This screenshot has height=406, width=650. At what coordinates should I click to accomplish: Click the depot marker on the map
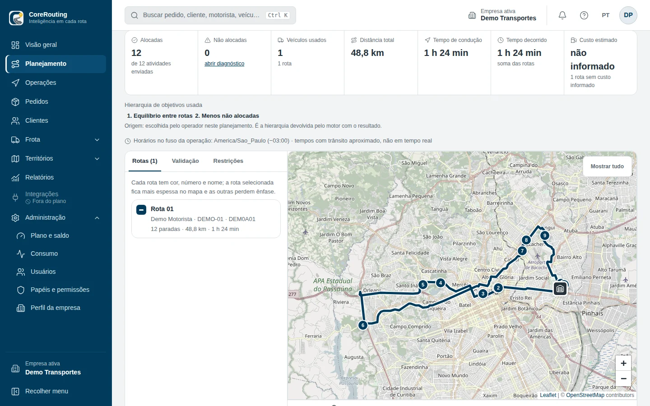(560, 289)
